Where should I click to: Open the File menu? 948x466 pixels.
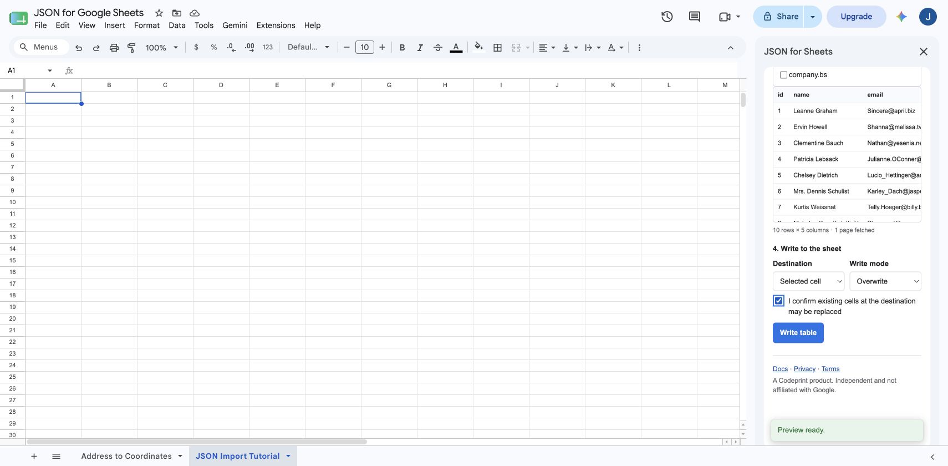pos(40,26)
